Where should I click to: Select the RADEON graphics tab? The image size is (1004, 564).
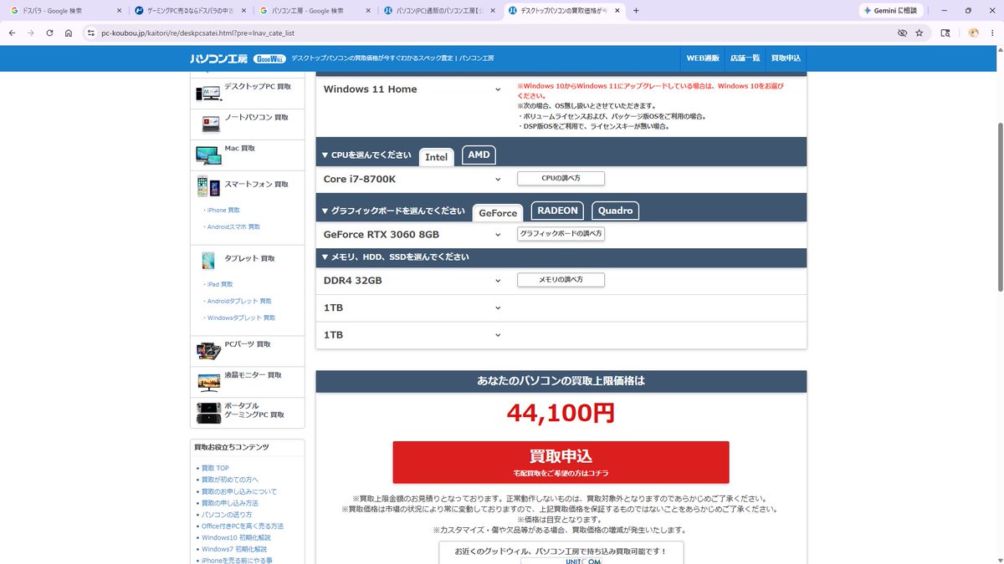[557, 211]
